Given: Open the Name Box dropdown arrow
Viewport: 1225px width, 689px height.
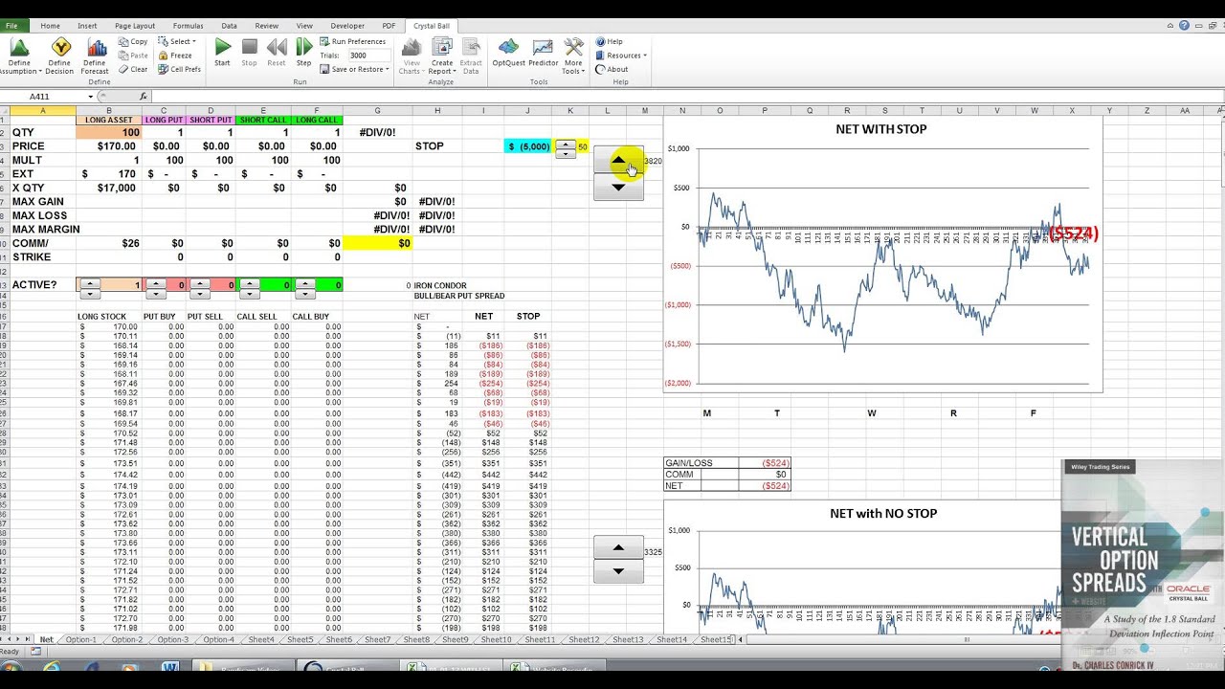Looking at the screenshot, I should [91, 97].
